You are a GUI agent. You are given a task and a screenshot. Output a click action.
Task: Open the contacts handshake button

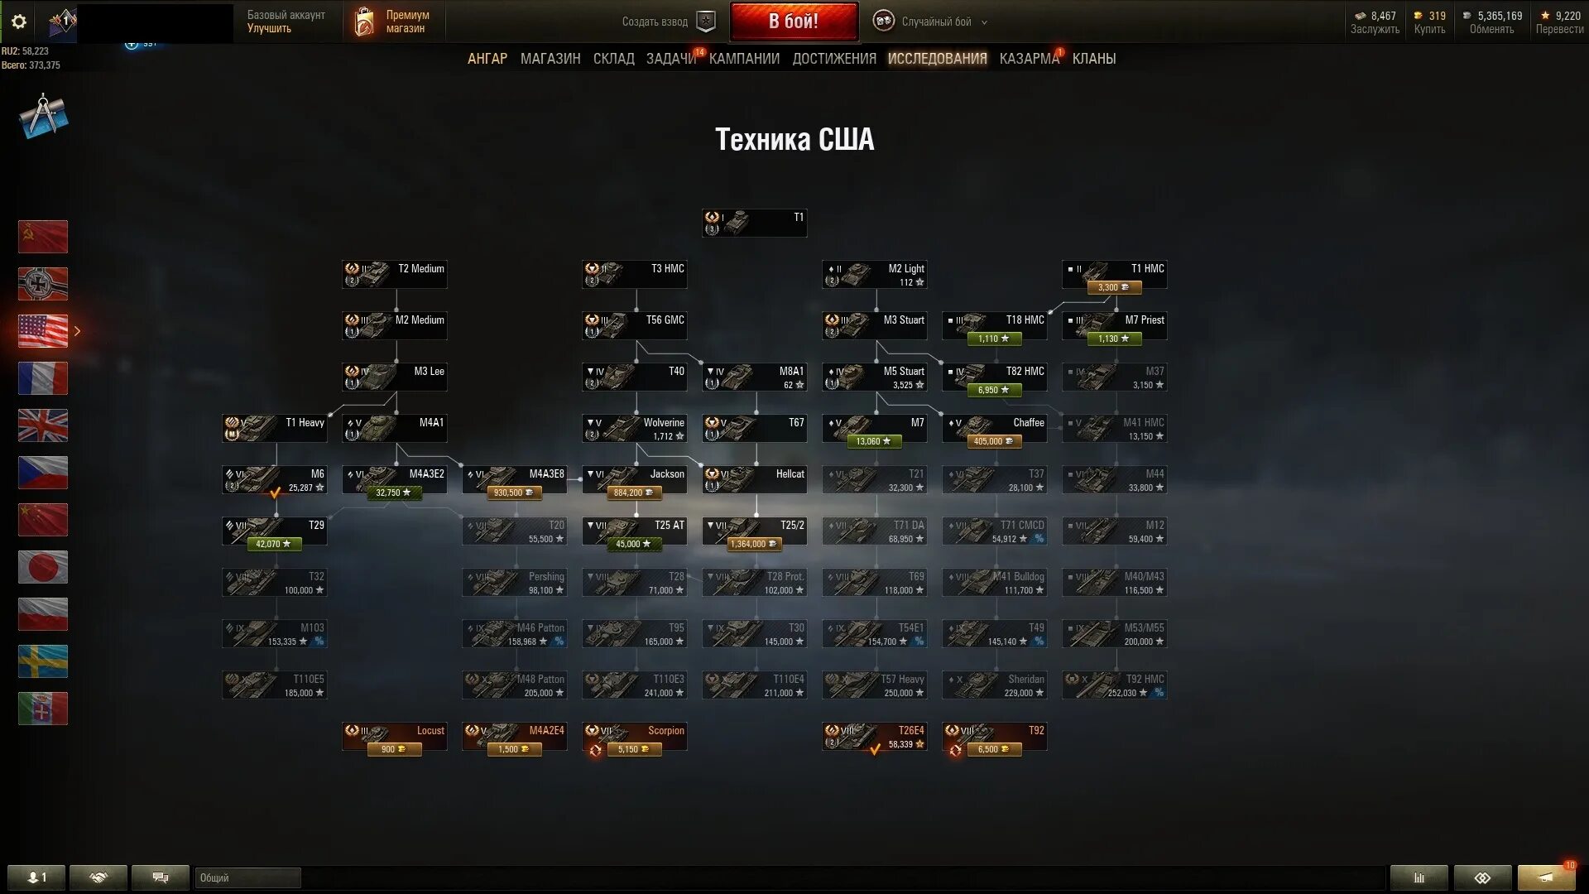pos(98,877)
